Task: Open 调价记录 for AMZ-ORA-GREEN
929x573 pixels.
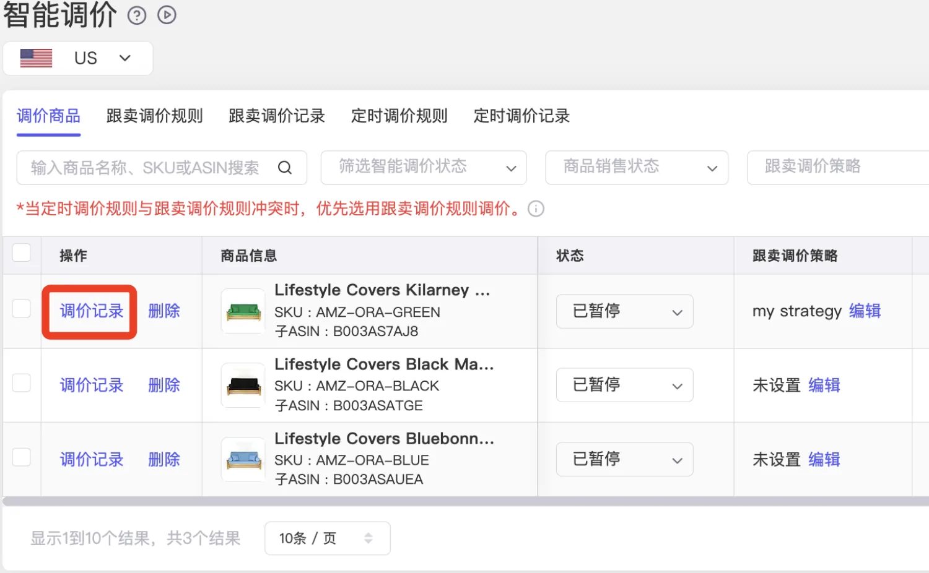Action: [x=92, y=311]
